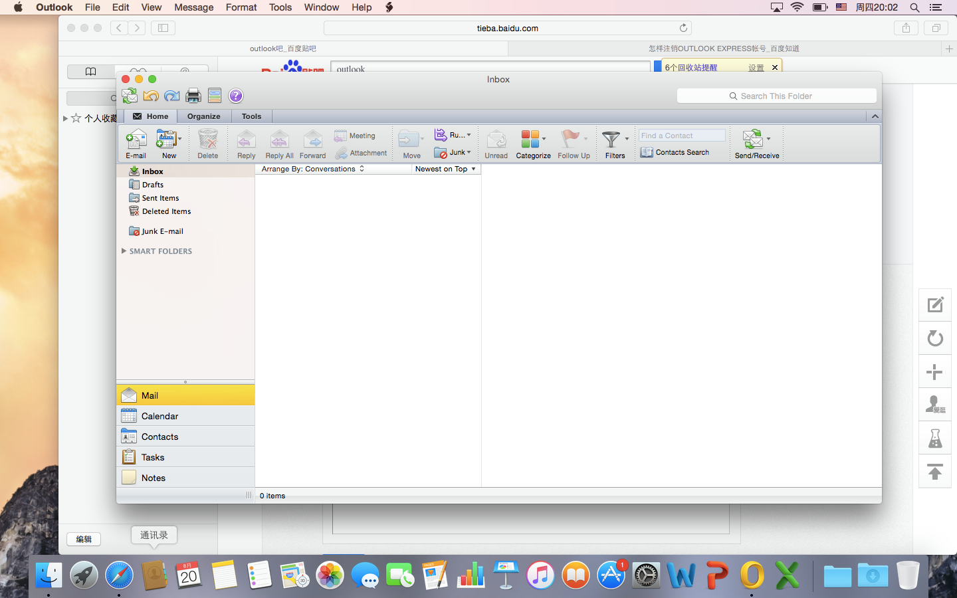Switch to the Home ribbon tab

coord(151,116)
